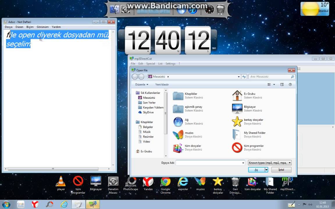
Task: Click the Aç open button
Action: coord(256,170)
